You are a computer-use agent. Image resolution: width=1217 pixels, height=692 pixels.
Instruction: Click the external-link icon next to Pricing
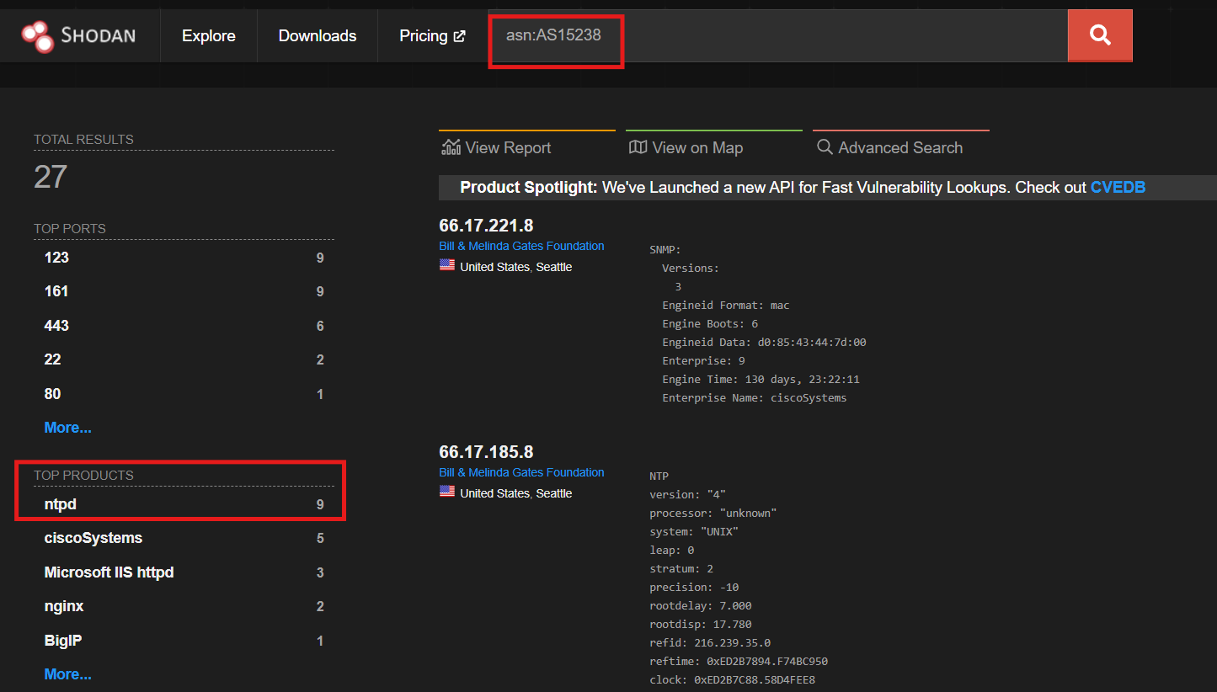(460, 35)
